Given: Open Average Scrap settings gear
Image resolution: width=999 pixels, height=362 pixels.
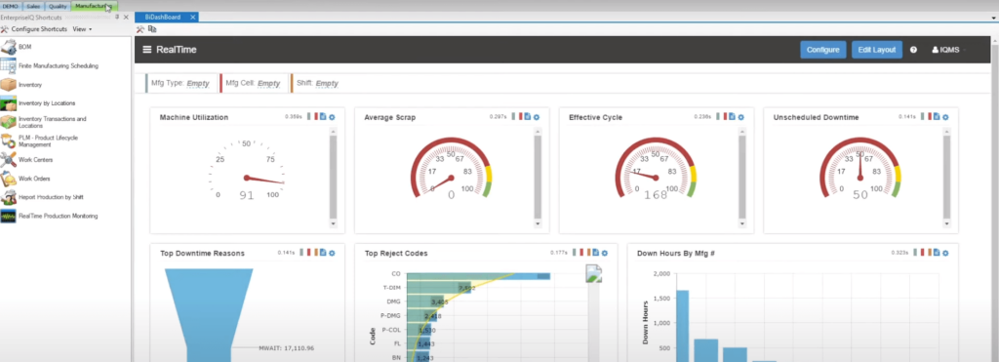Looking at the screenshot, I should [536, 117].
